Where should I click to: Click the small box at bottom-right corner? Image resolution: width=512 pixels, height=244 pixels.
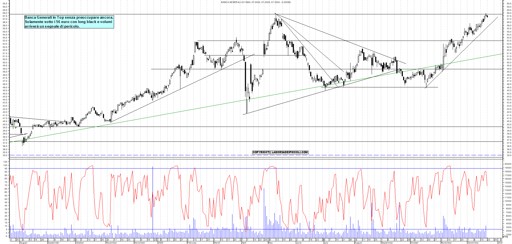click(505, 237)
